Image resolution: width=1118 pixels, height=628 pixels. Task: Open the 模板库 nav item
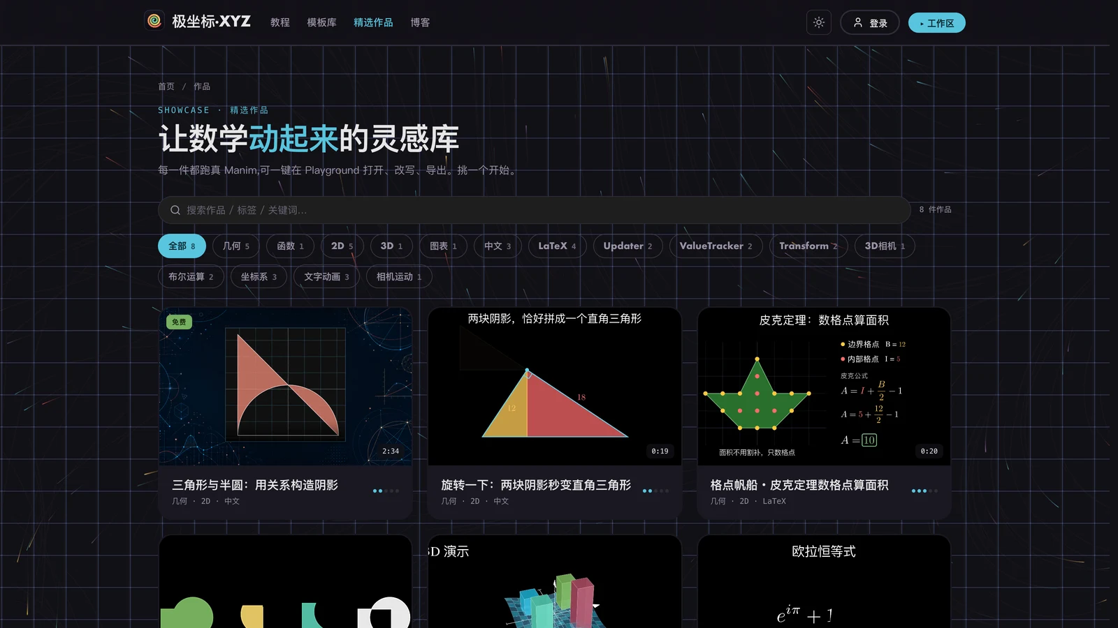click(321, 22)
